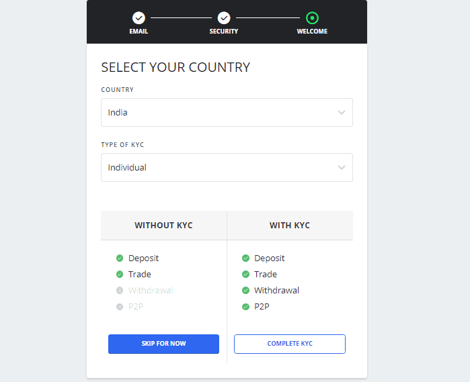Click green check beside Deposit with KYC
This screenshot has width=470, height=382.
[x=246, y=258]
